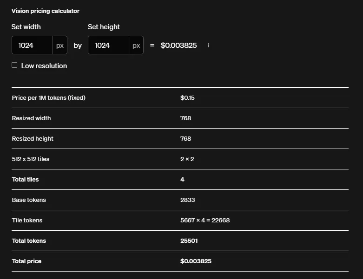The image size is (363, 279).
Task: Focus the Set height input field
Action: pos(108,45)
